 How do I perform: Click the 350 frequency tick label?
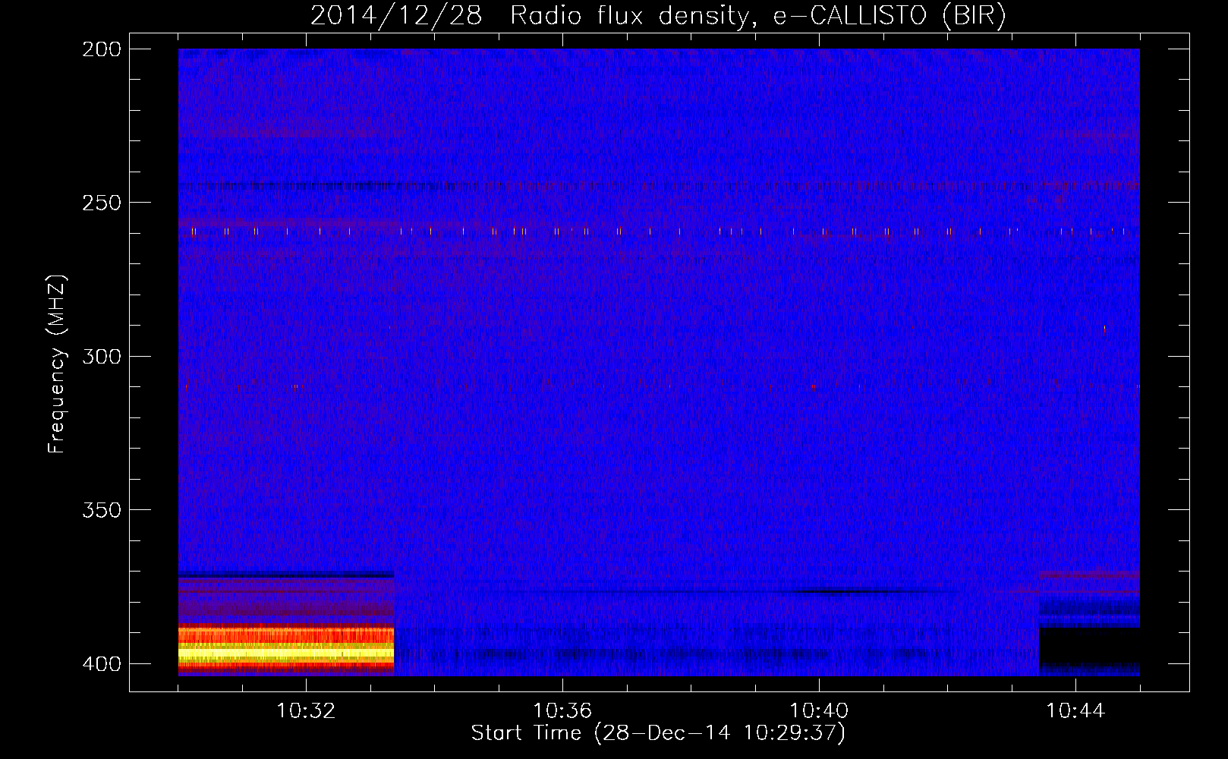tap(102, 510)
